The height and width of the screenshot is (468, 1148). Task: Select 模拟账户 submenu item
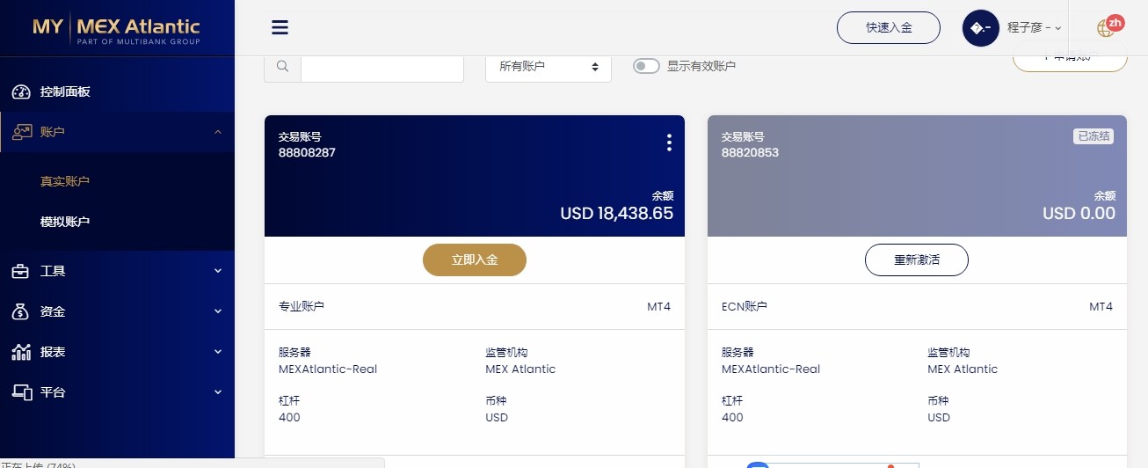(65, 222)
